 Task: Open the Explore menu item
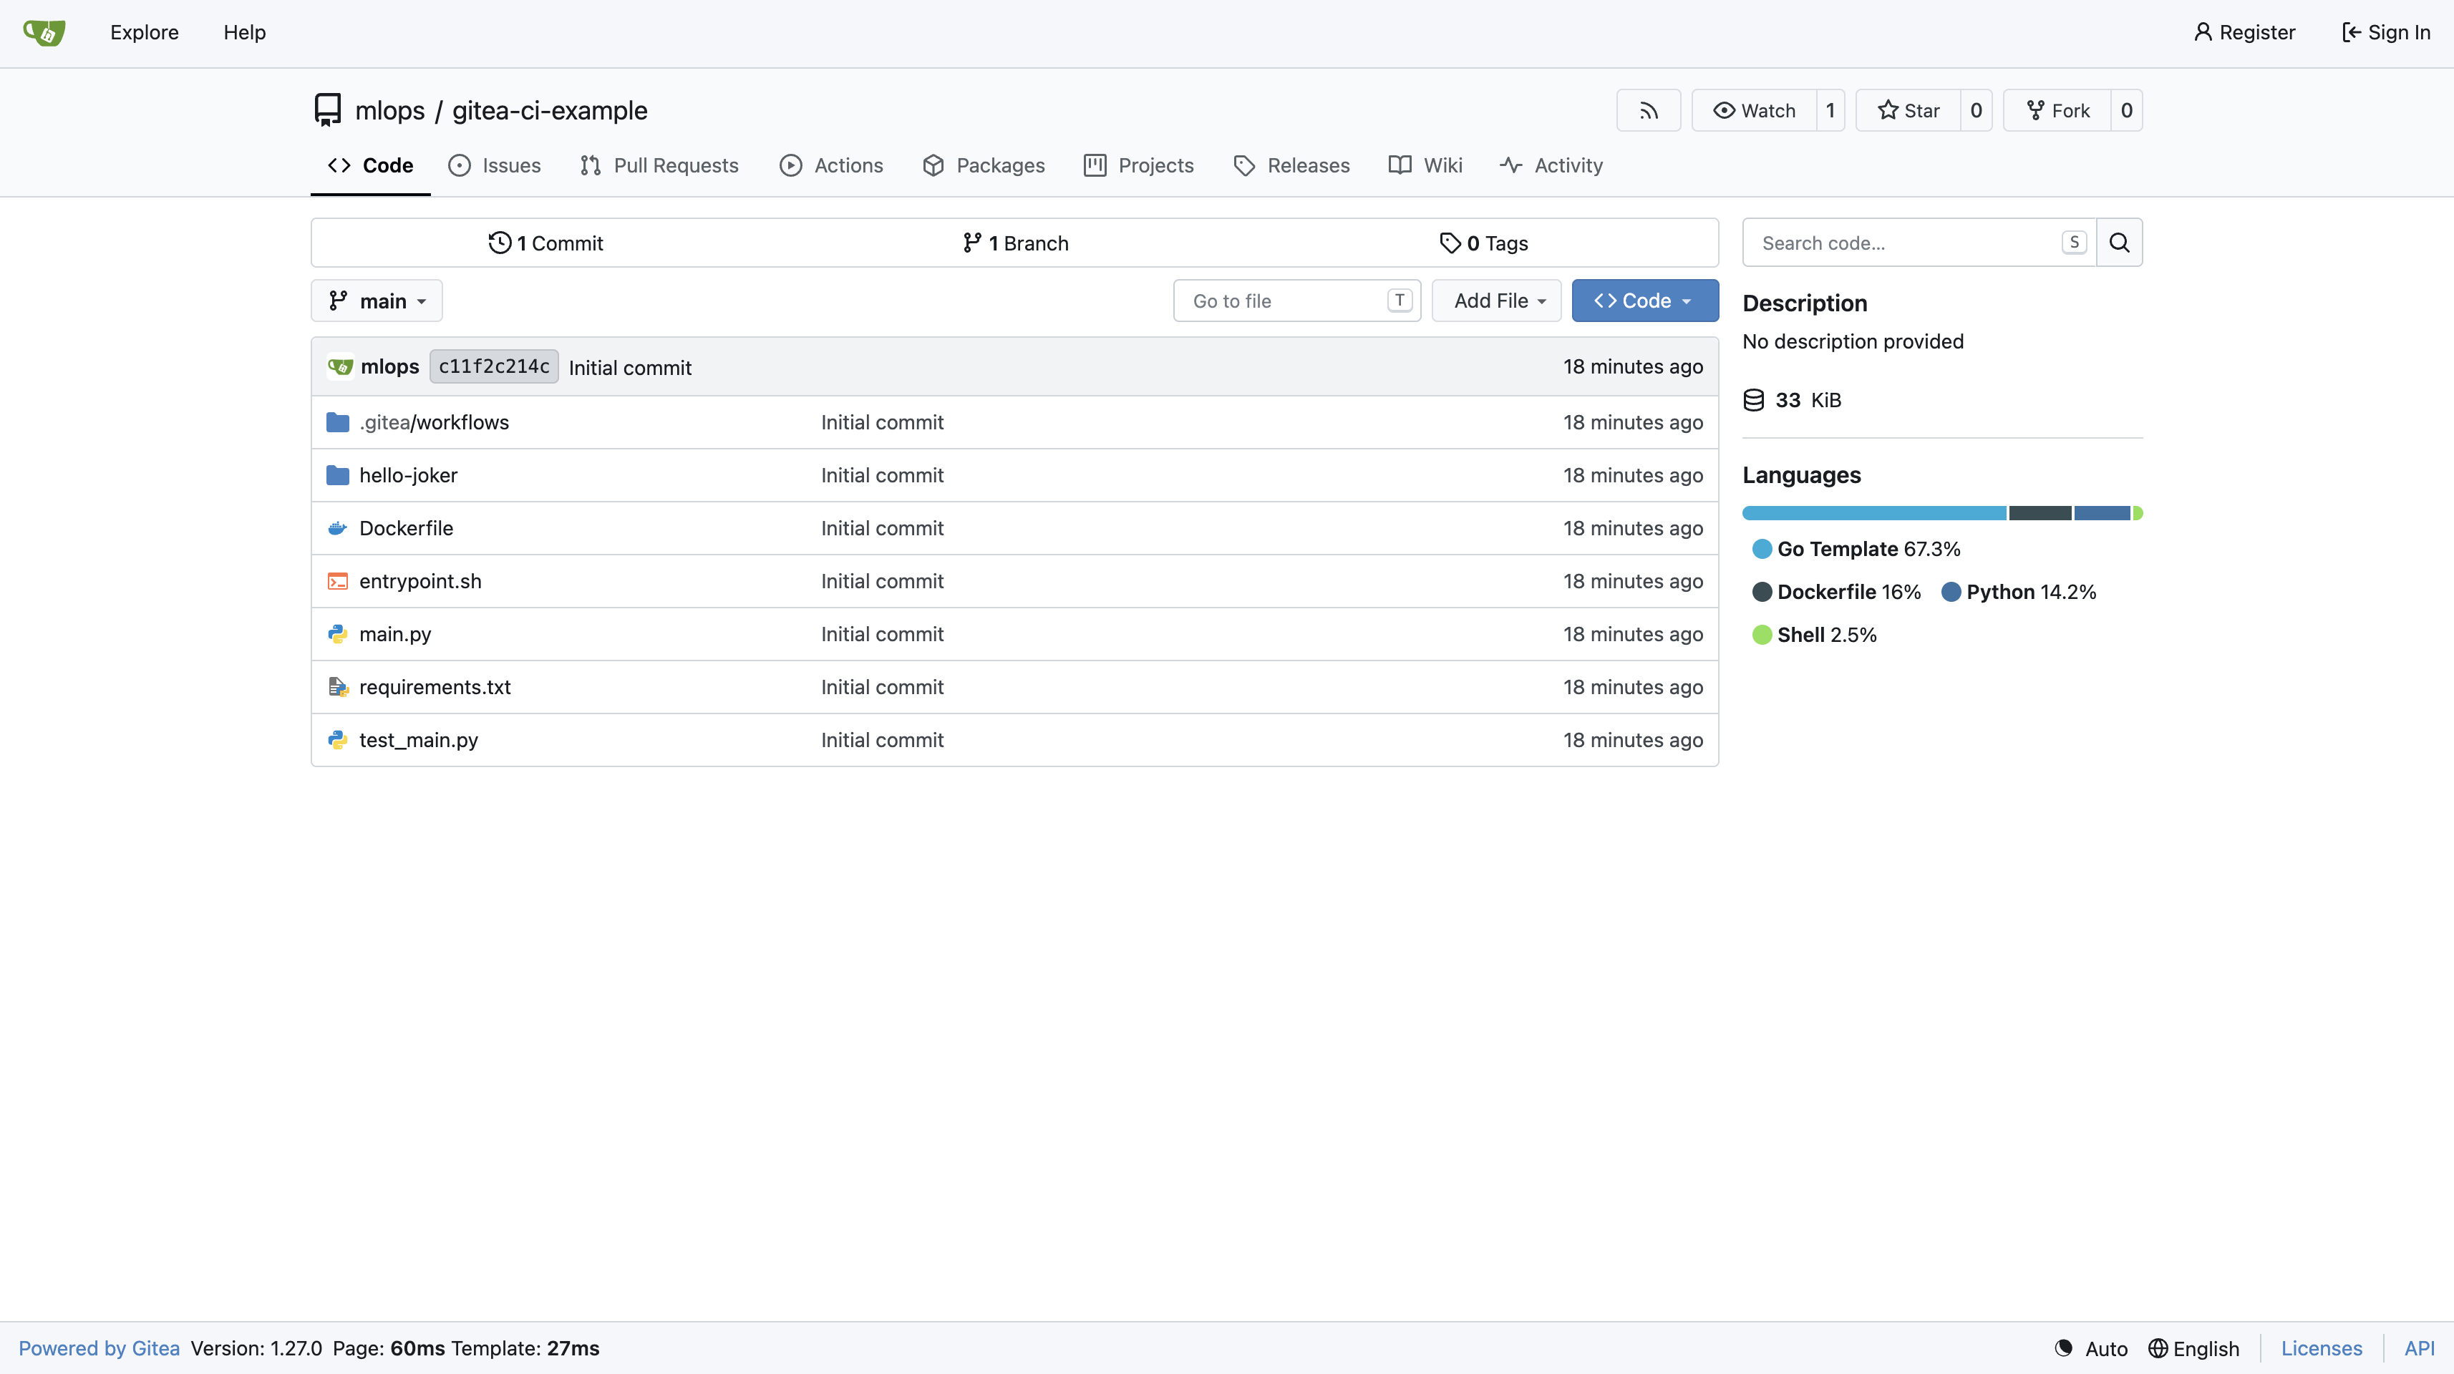(145, 32)
